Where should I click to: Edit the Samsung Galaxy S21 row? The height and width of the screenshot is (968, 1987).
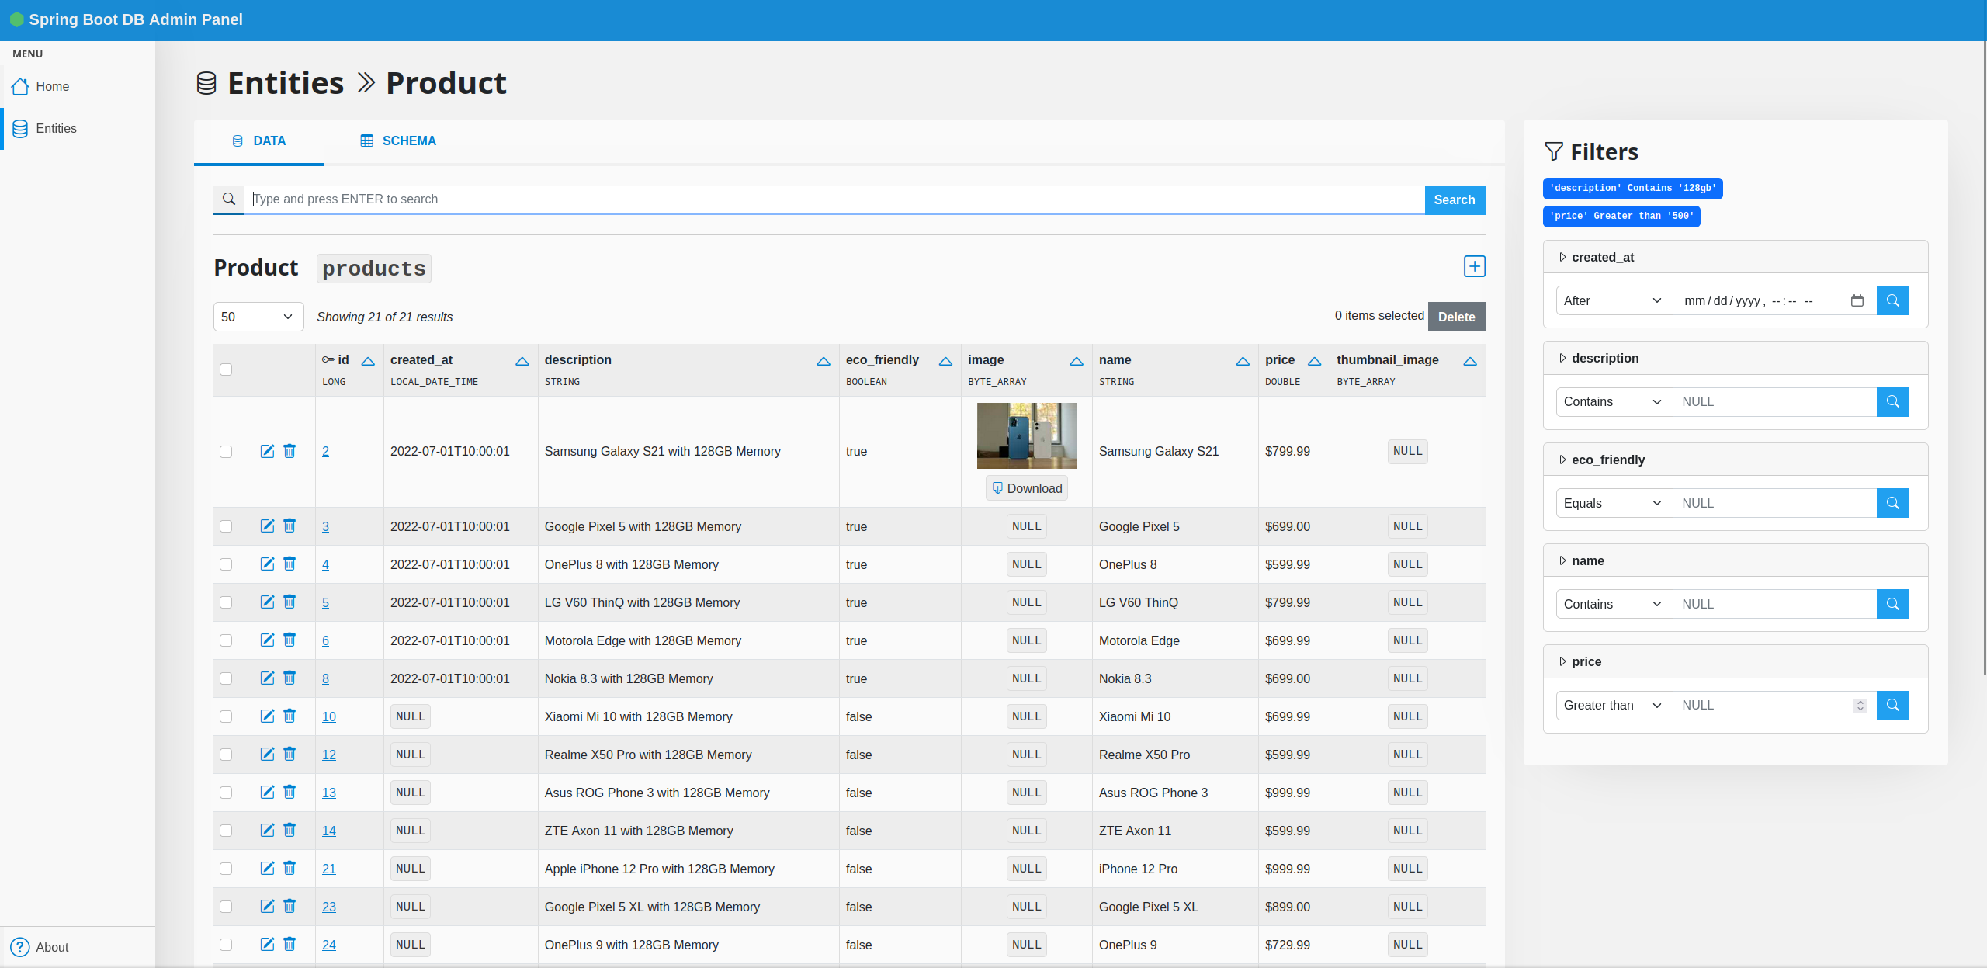267,451
